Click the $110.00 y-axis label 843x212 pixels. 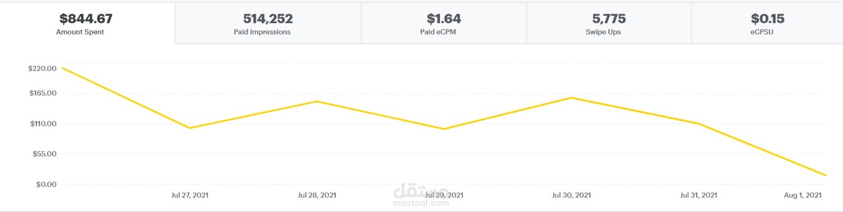[x=43, y=124]
